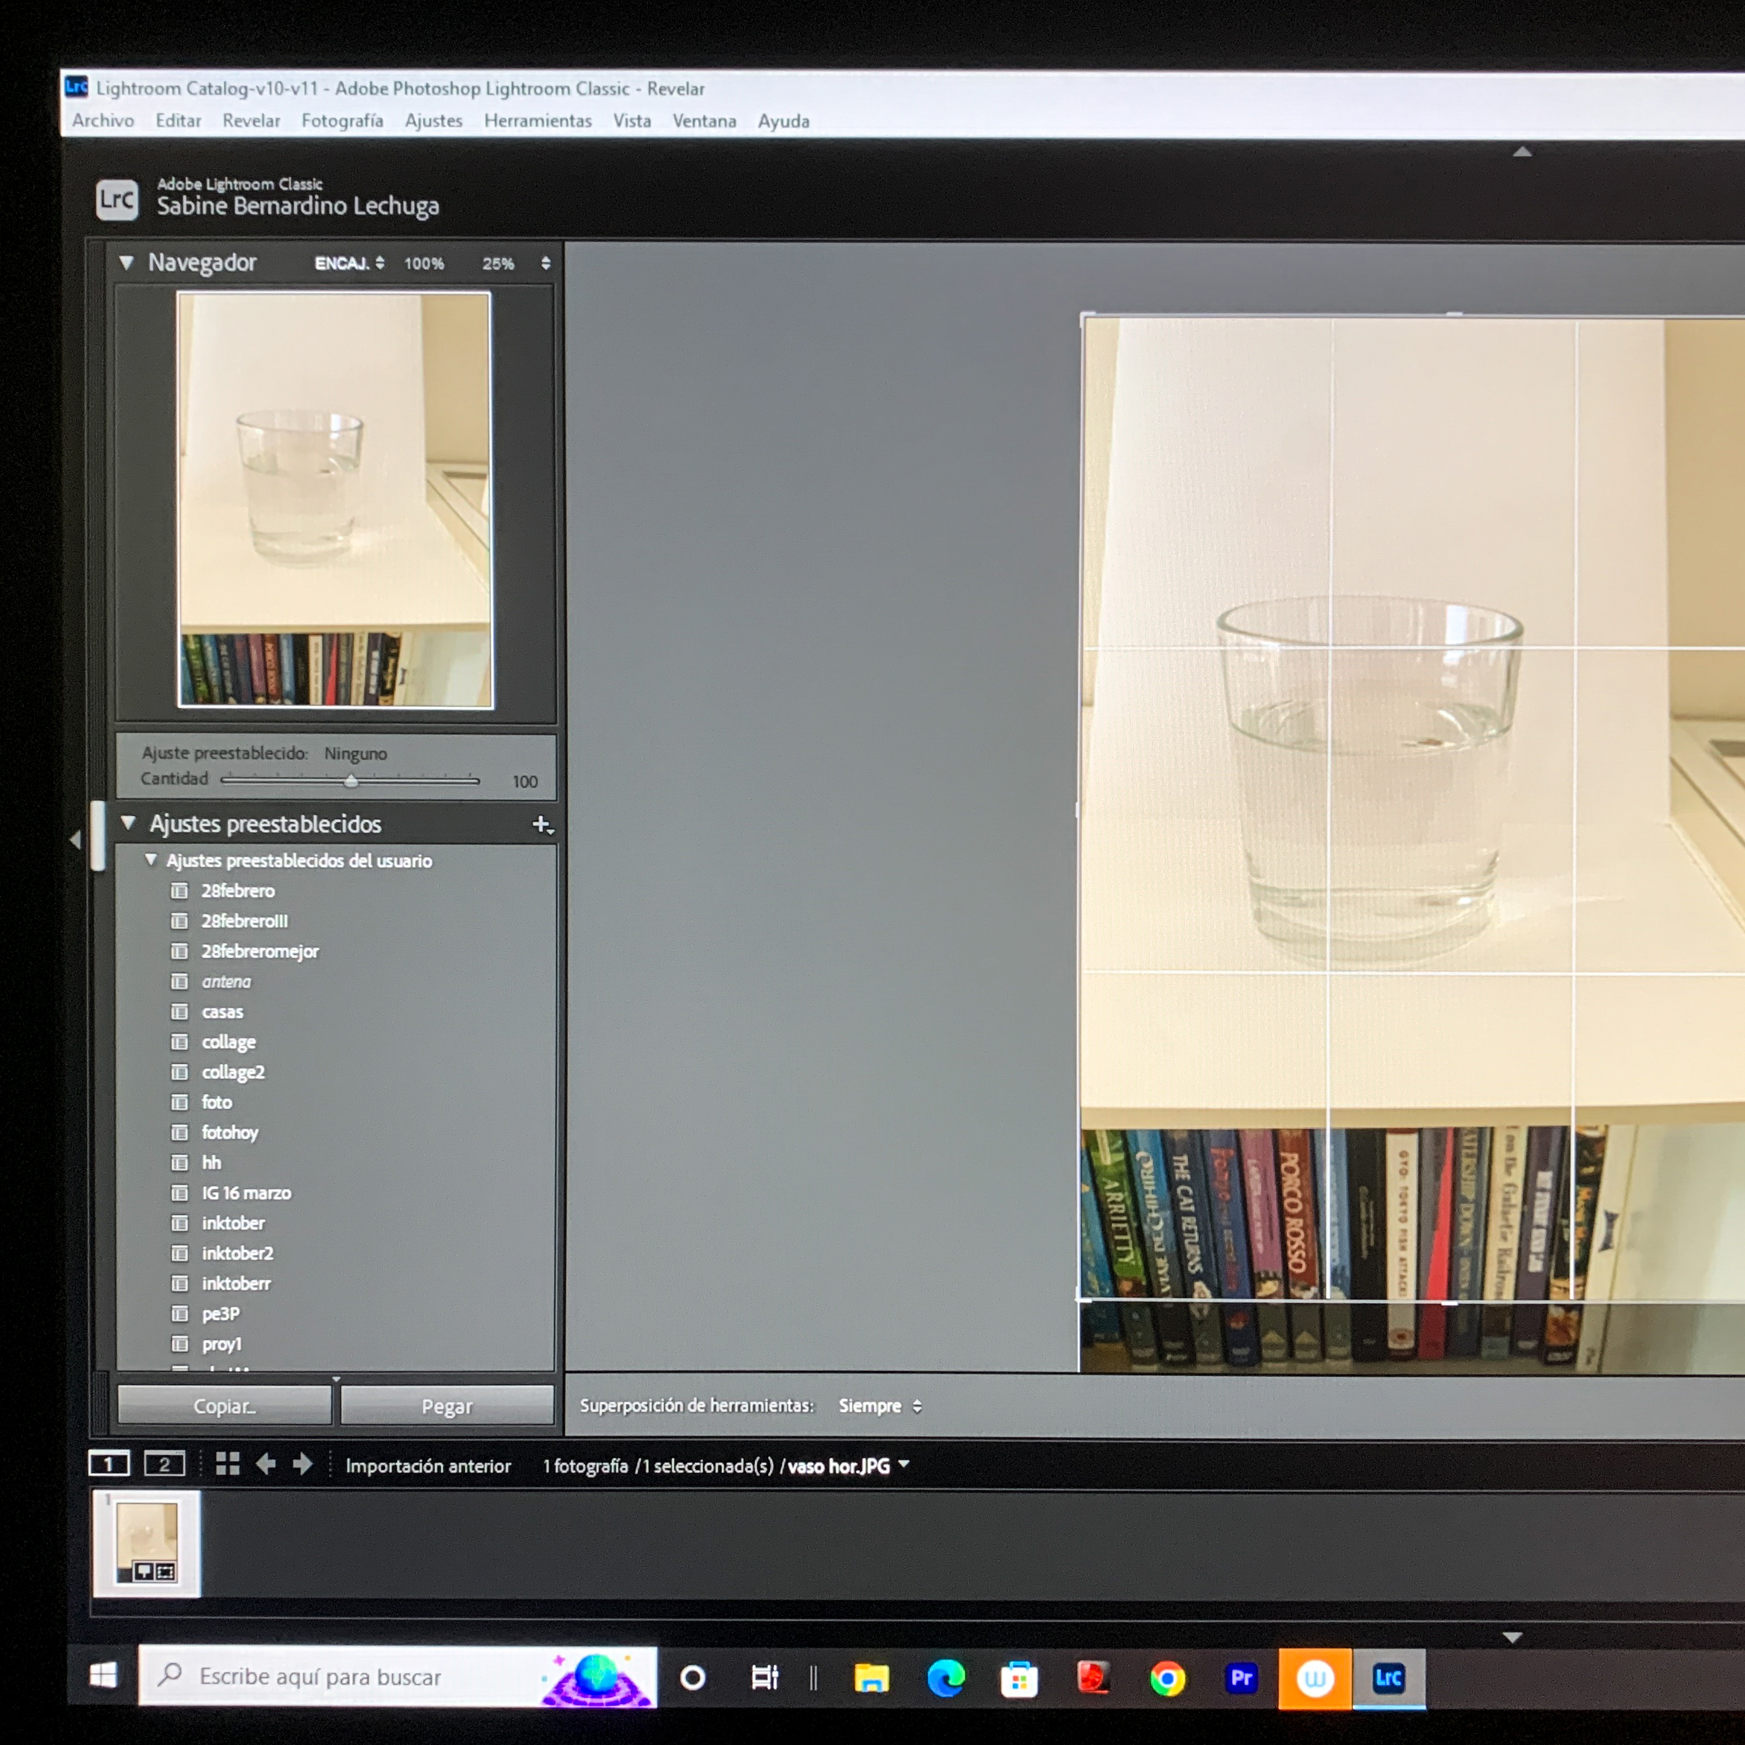Apply the inktober preset

coord(233,1223)
